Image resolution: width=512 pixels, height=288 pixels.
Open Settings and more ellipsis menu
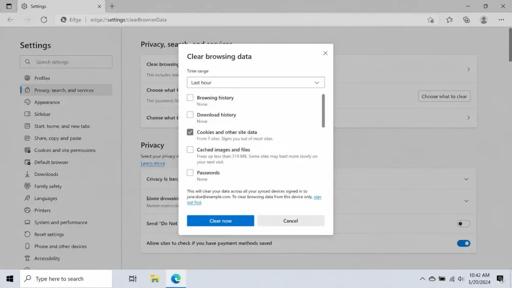pyautogui.click(x=501, y=20)
